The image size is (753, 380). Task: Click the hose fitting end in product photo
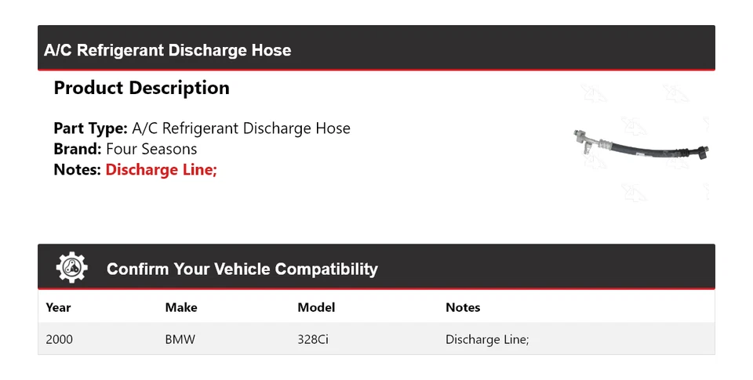coord(584,141)
